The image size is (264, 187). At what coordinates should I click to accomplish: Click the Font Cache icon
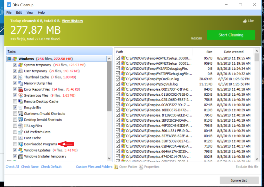tap(21, 138)
